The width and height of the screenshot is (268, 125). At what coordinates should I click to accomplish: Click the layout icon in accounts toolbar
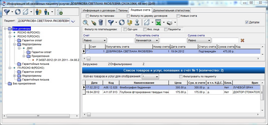147,22
